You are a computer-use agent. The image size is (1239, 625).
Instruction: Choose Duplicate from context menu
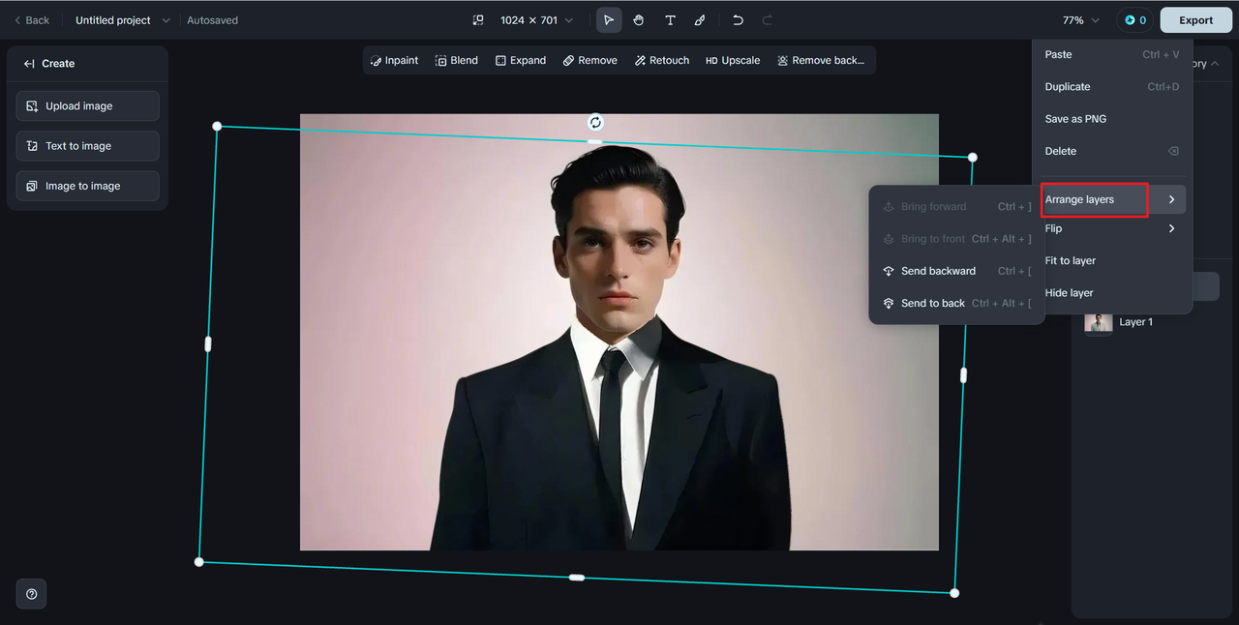pos(1112,87)
